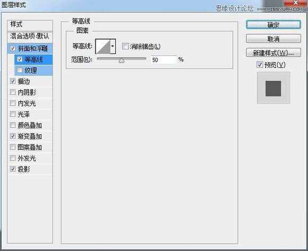
Task: Click the 确定 button
Action: click(x=273, y=25)
